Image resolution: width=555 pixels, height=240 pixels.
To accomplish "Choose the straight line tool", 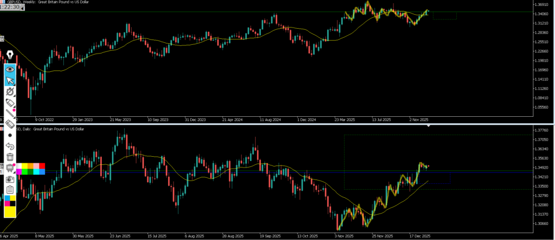I will [x=10, y=114].
